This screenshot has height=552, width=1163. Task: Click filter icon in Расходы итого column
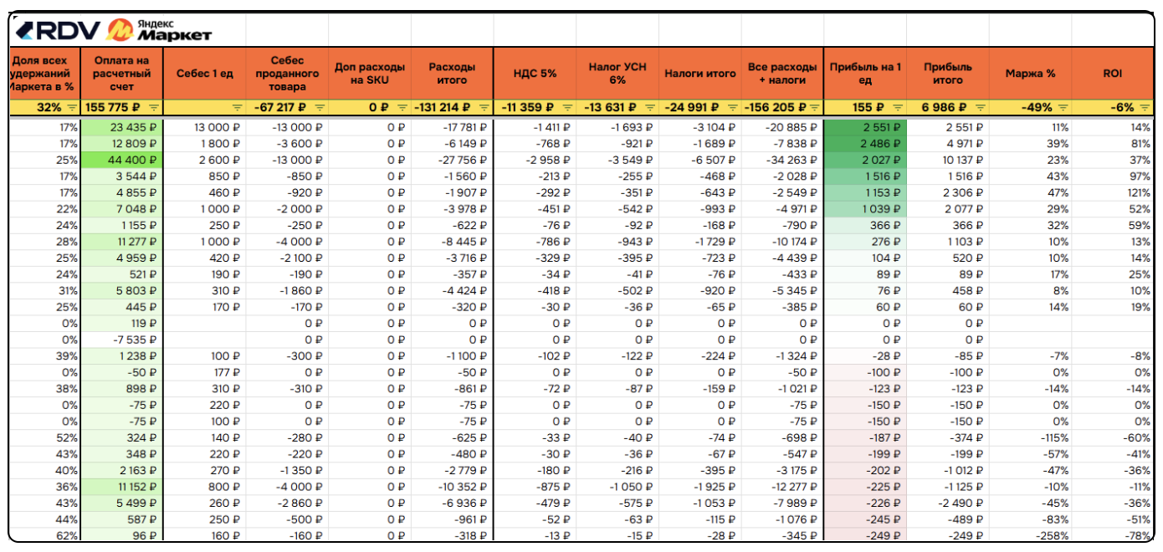pos(484,108)
